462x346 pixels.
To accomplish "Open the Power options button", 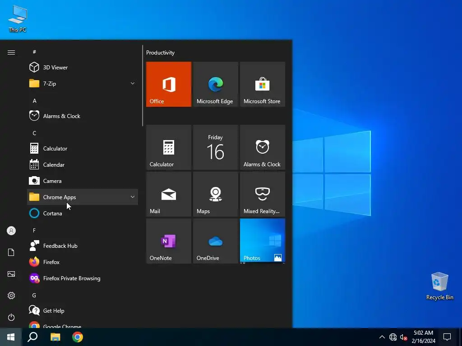I will point(11,317).
